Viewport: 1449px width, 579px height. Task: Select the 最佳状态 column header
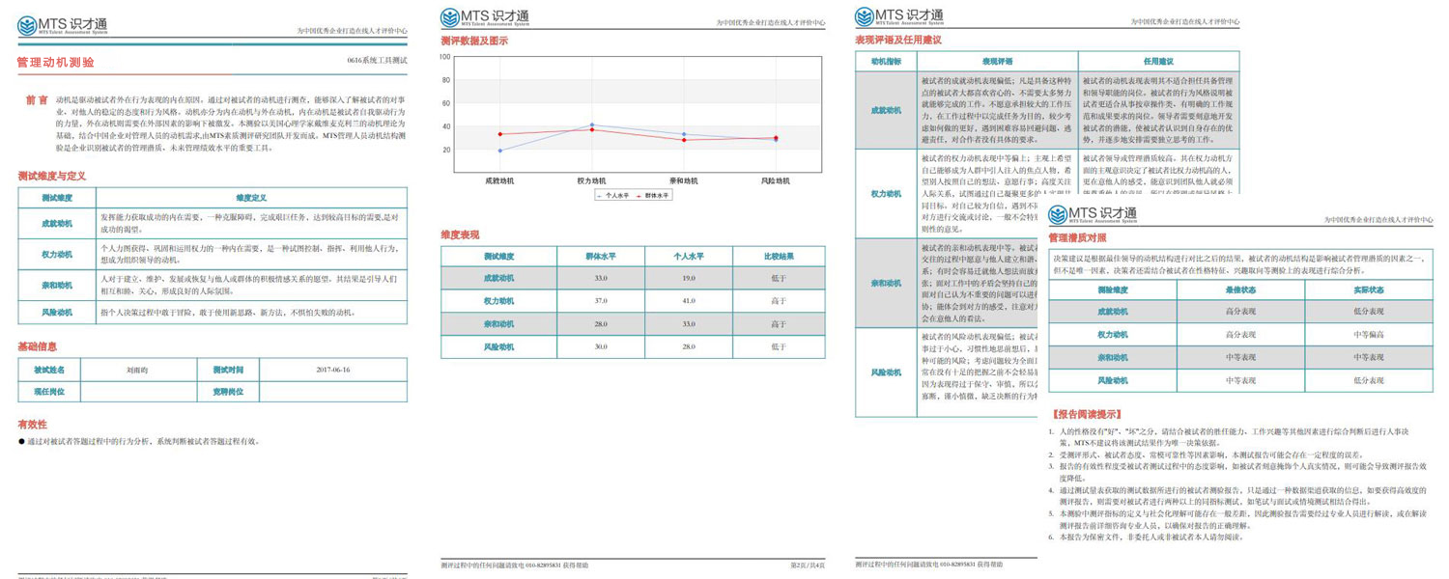(x=1240, y=290)
